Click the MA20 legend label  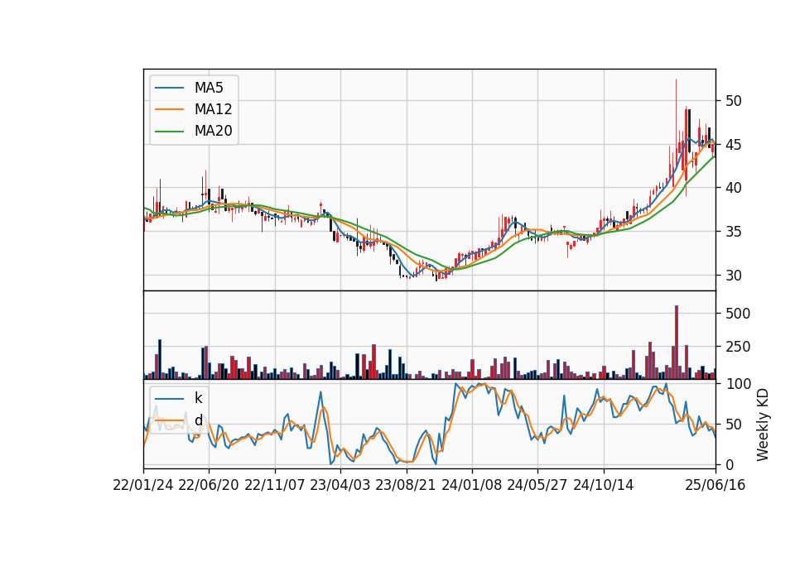pos(213,132)
